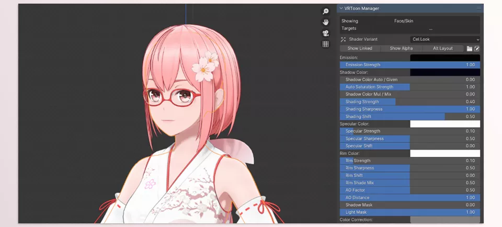The height and width of the screenshot is (227, 502).
Task: Click the Auto Saturation Strength slider
Action: pos(410,87)
